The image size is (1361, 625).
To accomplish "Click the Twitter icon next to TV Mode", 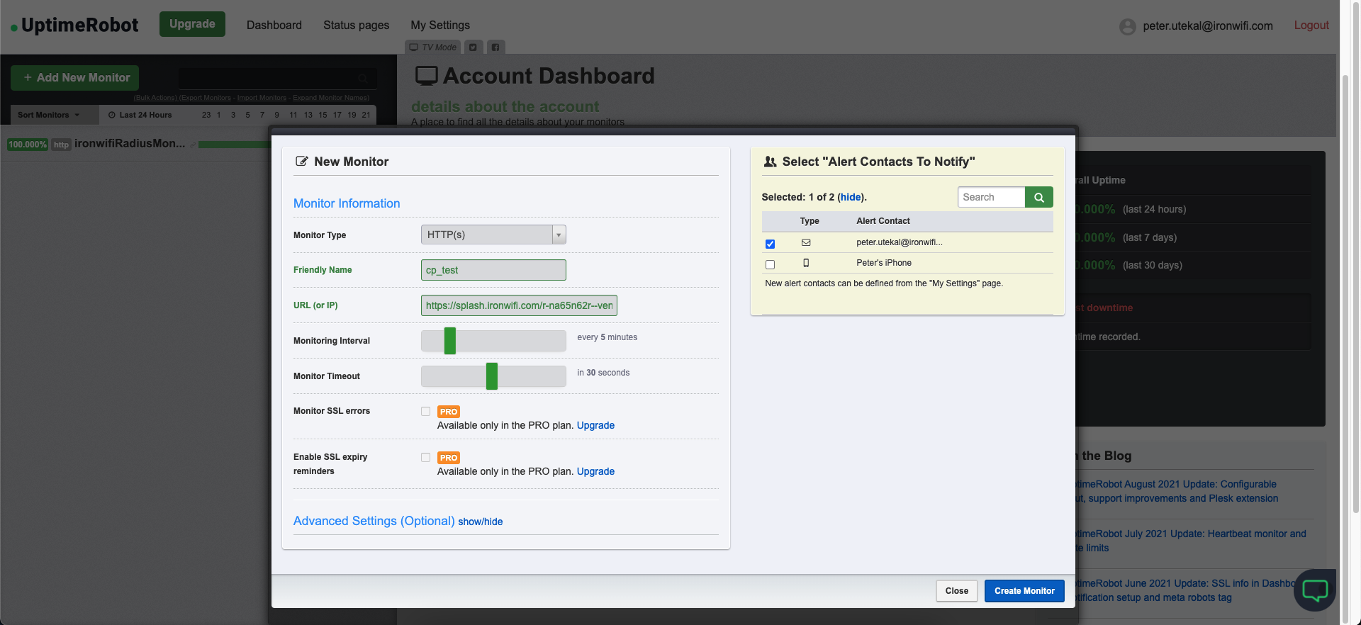I will (473, 47).
